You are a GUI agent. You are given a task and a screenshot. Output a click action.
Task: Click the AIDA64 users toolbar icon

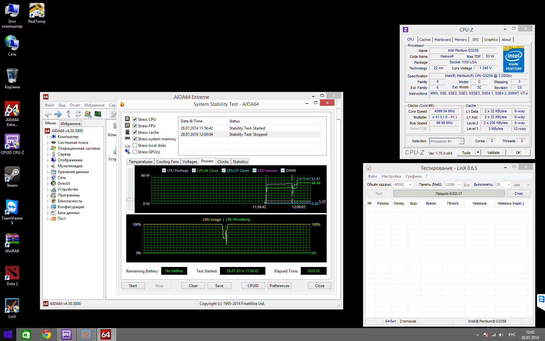coord(88,114)
